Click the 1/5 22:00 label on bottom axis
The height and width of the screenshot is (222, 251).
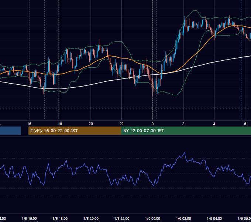(x=122, y=219)
